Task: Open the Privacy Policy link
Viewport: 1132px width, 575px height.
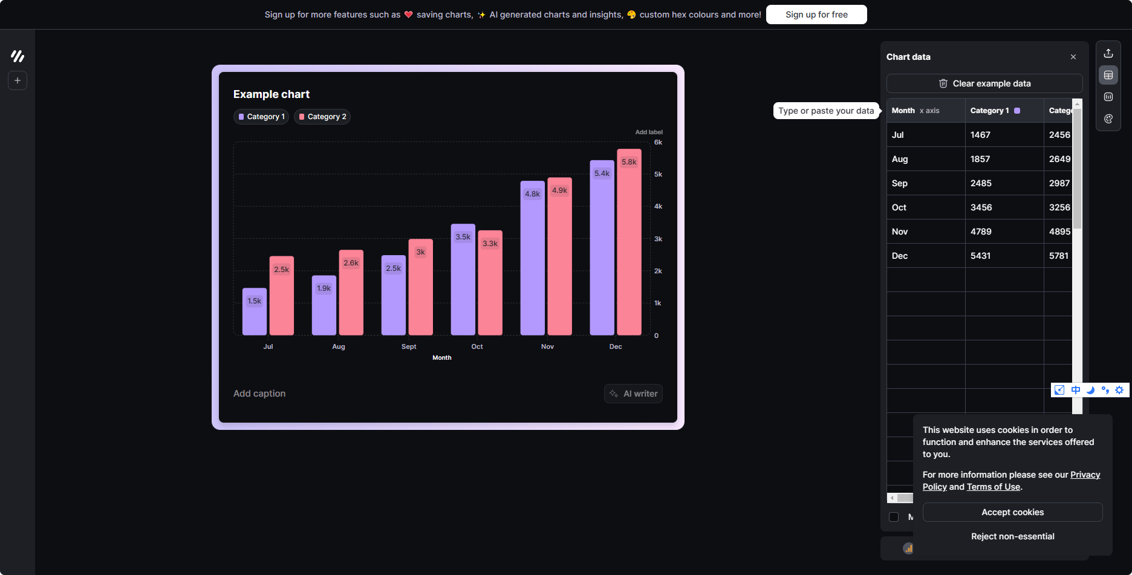Action: tap(1085, 475)
